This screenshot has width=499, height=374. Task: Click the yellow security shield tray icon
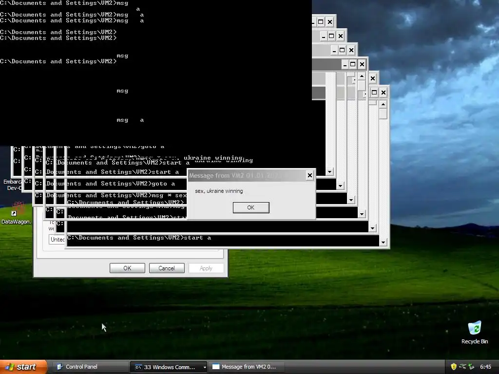click(x=454, y=367)
